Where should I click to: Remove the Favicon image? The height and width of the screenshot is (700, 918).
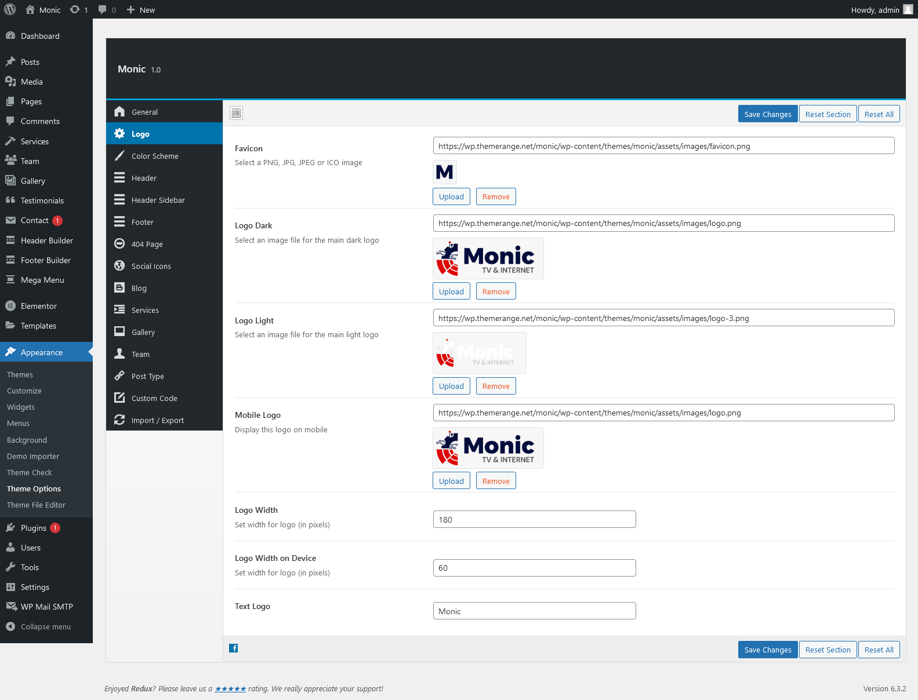(496, 196)
